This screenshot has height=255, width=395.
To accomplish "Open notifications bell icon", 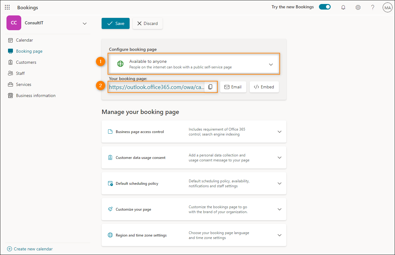I will pyautogui.click(x=343, y=7).
